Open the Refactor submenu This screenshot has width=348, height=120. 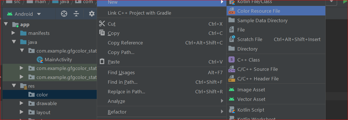pos(117,112)
